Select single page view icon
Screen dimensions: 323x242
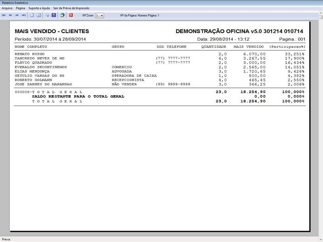[x=32, y=15]
